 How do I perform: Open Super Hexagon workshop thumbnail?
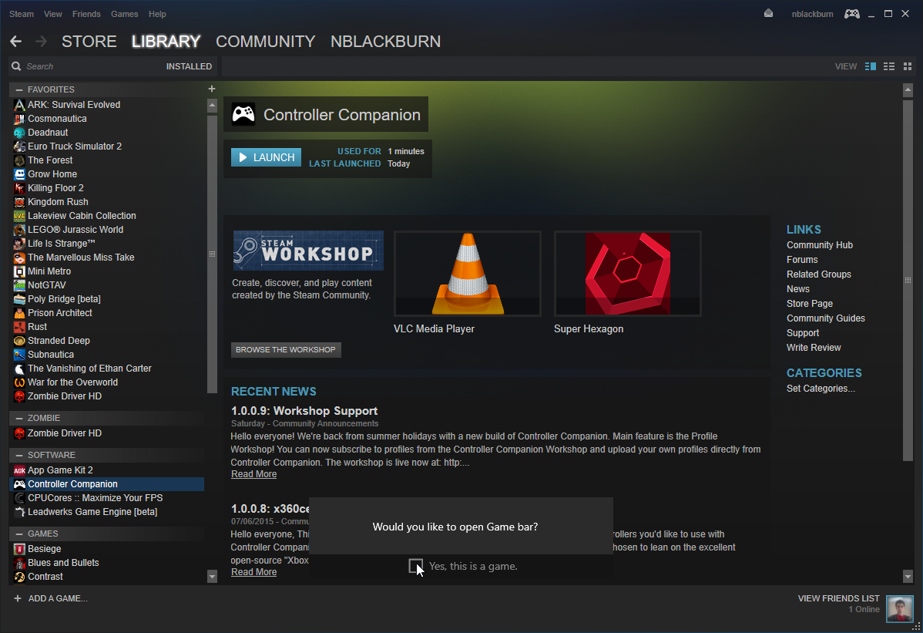(x=627, y=274)
